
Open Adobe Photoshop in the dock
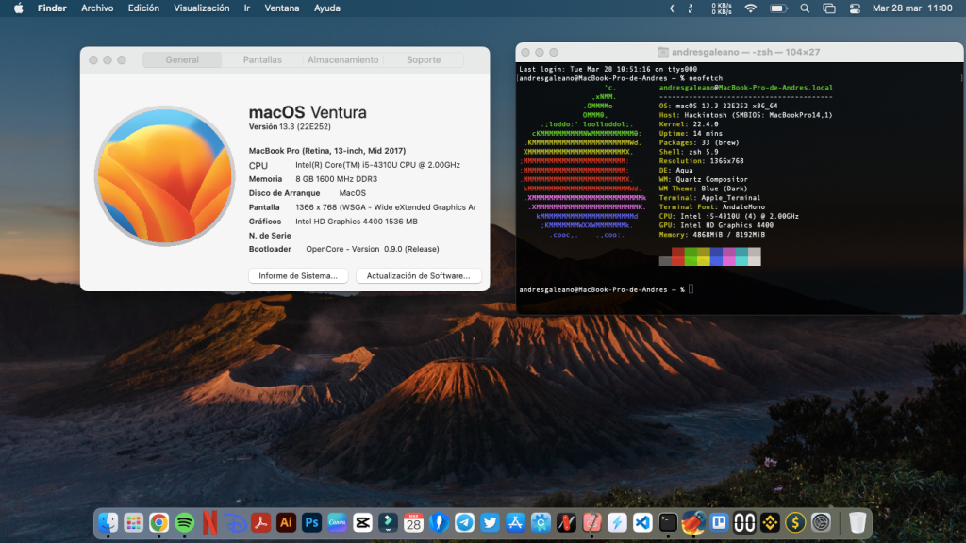[x=311, y=522]
